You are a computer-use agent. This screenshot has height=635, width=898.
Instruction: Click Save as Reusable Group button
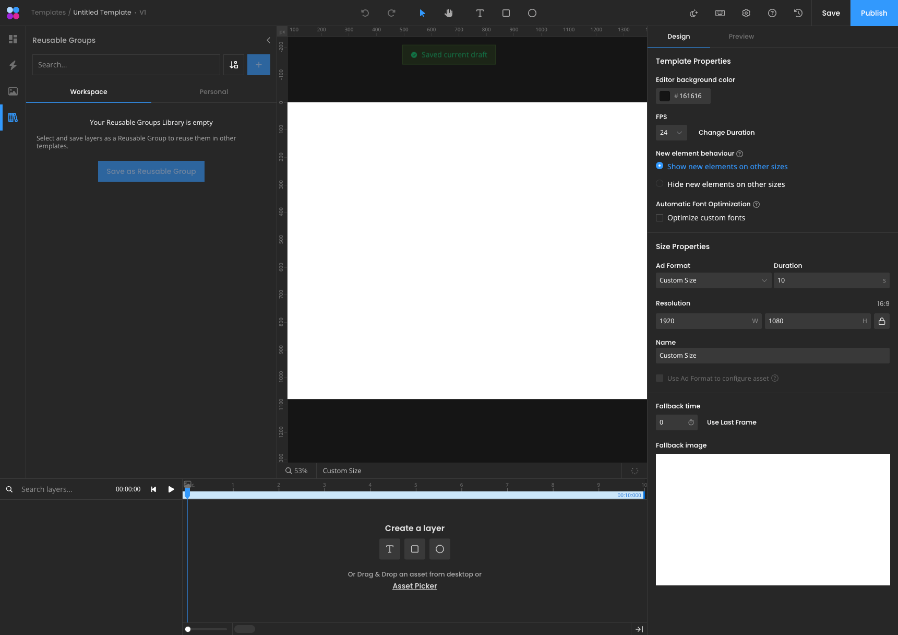click(x=151, y=171)
